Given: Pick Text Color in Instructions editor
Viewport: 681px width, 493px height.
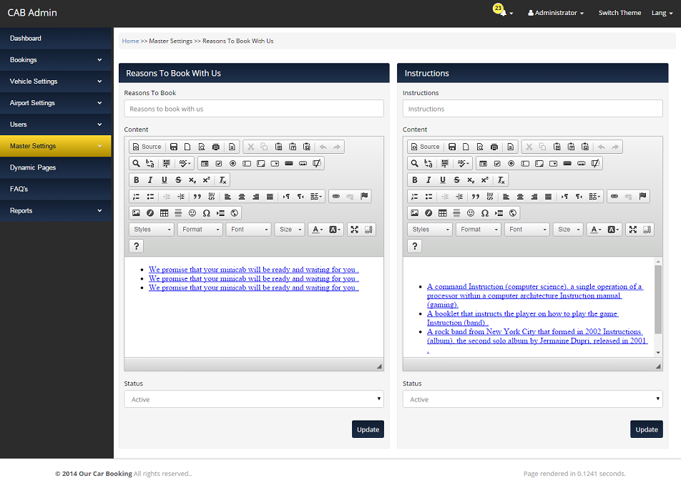Looking at the screenshot, I should [x=596, y=230].
